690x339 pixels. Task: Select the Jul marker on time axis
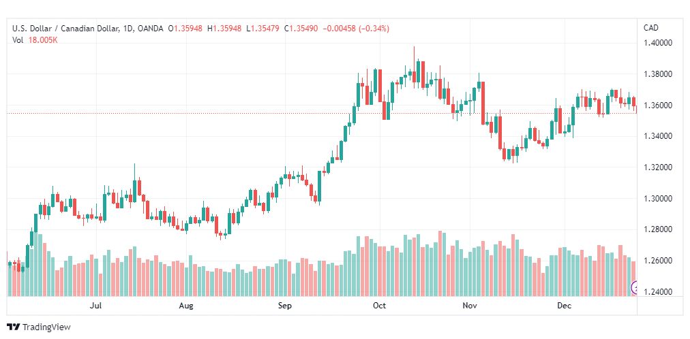click(96, 306)
